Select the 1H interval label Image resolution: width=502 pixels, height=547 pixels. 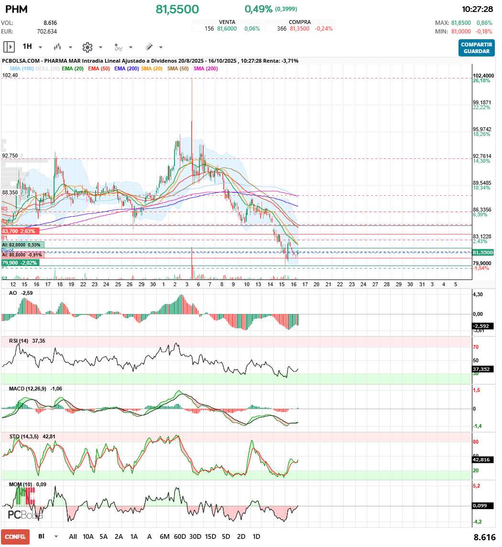pos(27,46)
